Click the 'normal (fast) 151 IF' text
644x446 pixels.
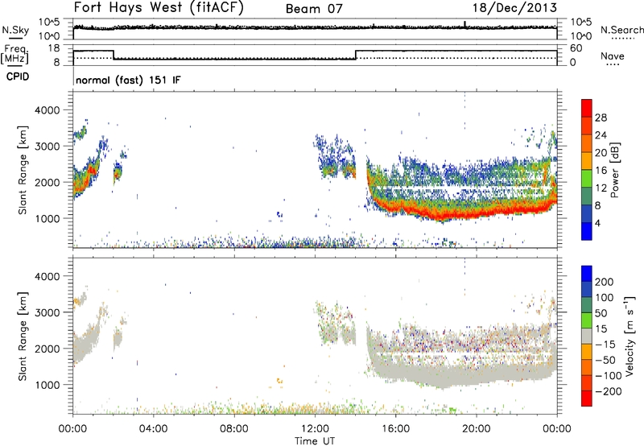pos(128,80)
